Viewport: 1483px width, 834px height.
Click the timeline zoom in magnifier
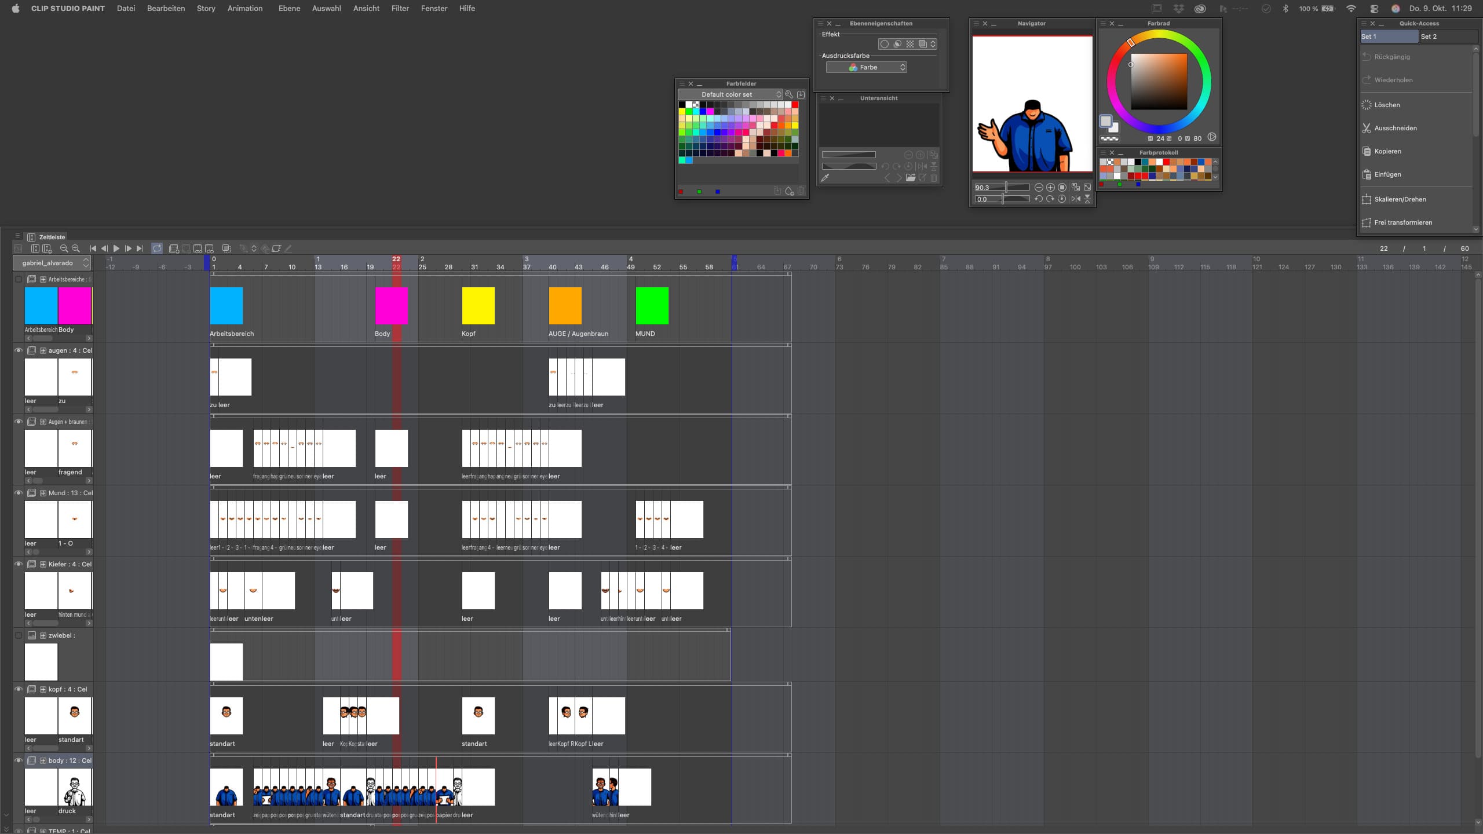tap(75, 248)
